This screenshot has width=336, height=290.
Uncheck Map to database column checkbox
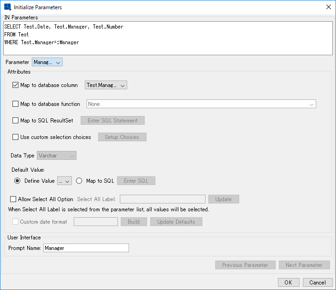click(x=16, y=85)
